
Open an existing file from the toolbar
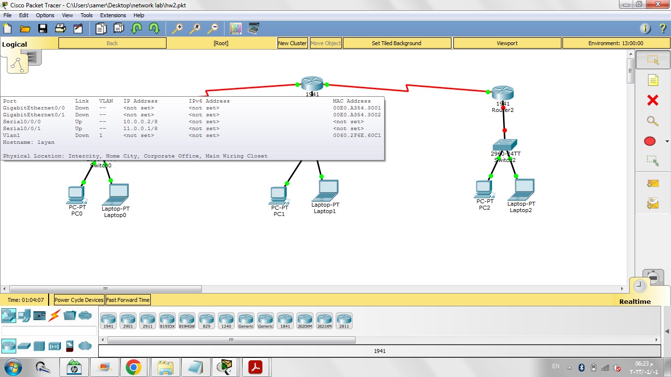click(25, 28)
